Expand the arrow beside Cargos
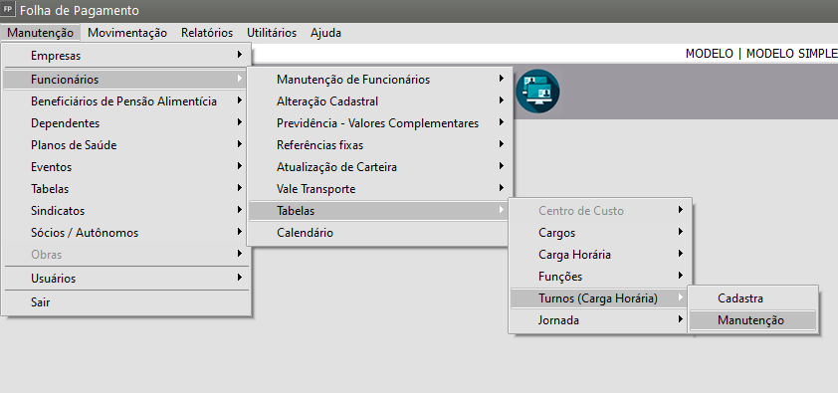Viewport: 838px width, 393px height. tap(681, 232)
